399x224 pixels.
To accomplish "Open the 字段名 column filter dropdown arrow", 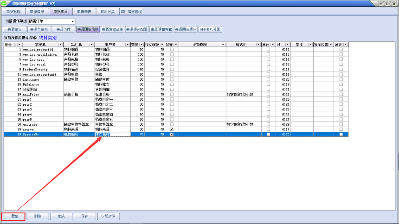I will click(x=59, y=45).
